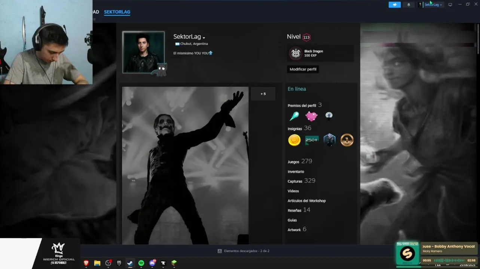Click the Elementos descargados downloads status

click(x=244, y=251)
